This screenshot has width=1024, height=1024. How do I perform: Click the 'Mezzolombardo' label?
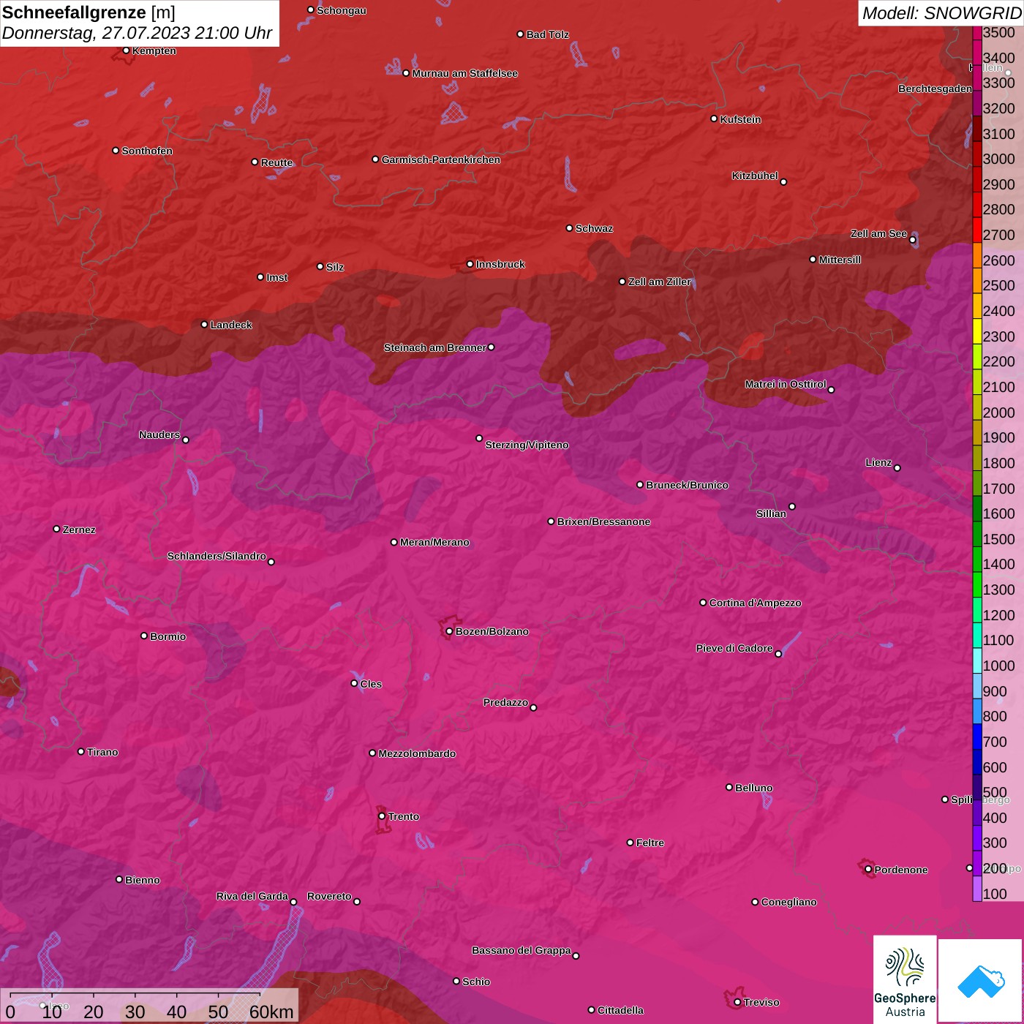pyautogui.click(x=417, y=753)
